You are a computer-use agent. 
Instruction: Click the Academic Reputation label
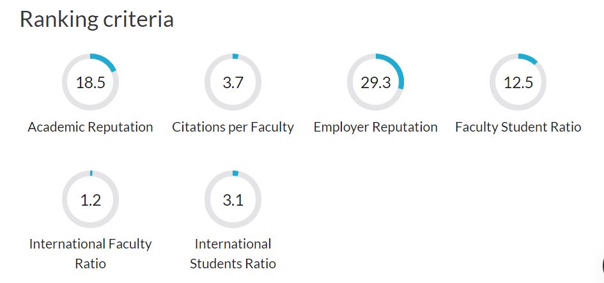[x=91, y=127]
